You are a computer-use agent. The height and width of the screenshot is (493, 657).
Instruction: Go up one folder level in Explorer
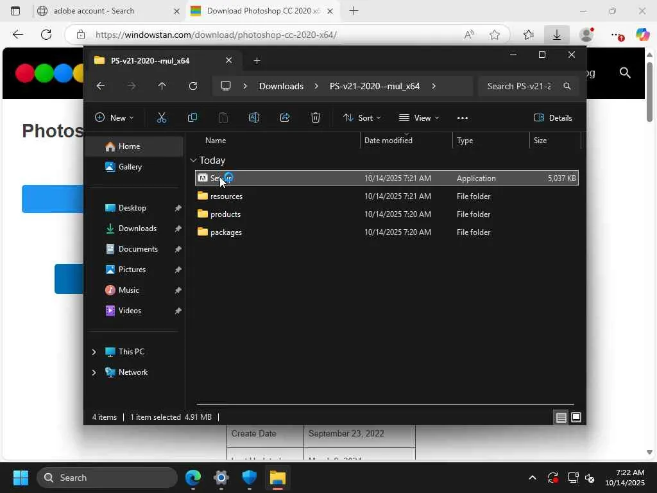click(x=162, y=86)
